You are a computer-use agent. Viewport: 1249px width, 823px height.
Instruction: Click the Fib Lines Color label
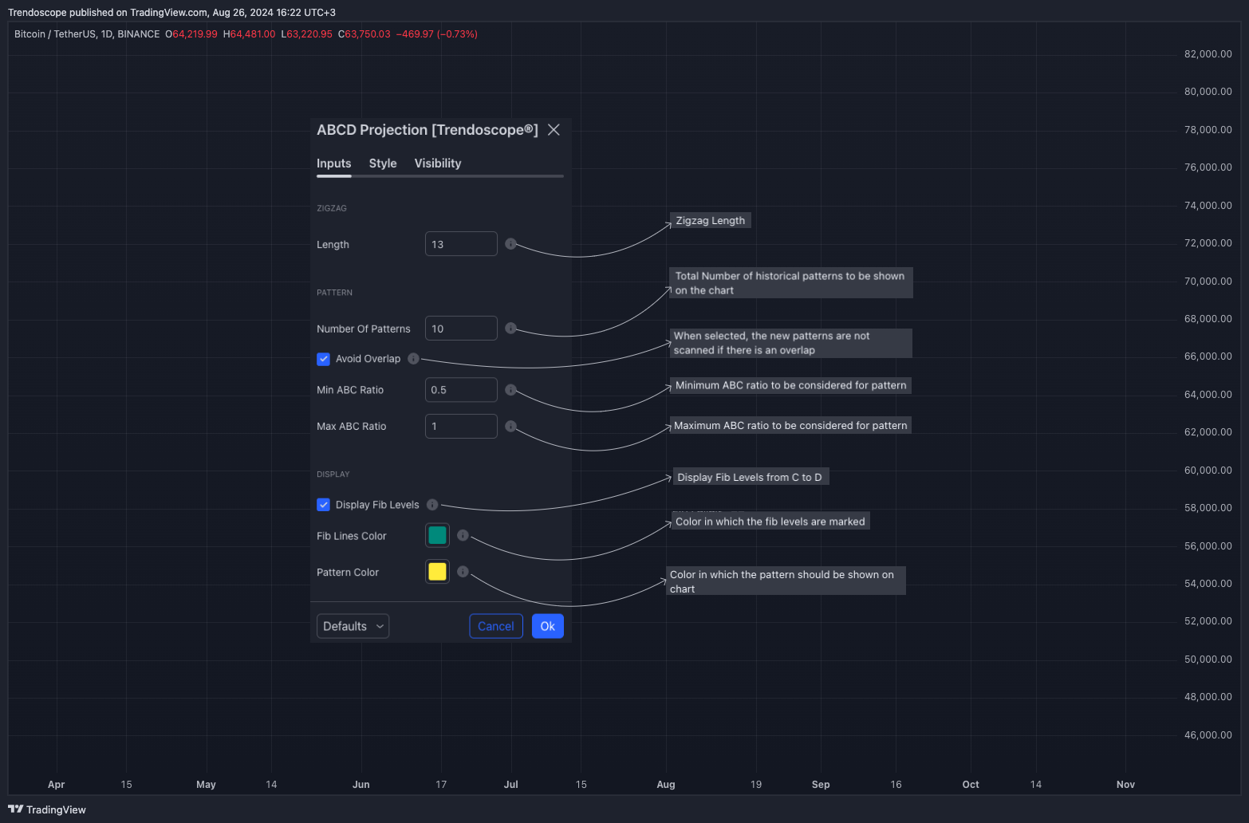point(352,536)
